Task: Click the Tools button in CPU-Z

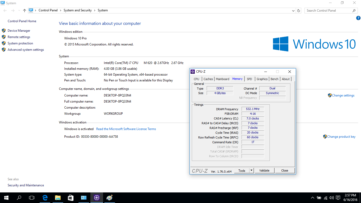Action: (242, 171)
